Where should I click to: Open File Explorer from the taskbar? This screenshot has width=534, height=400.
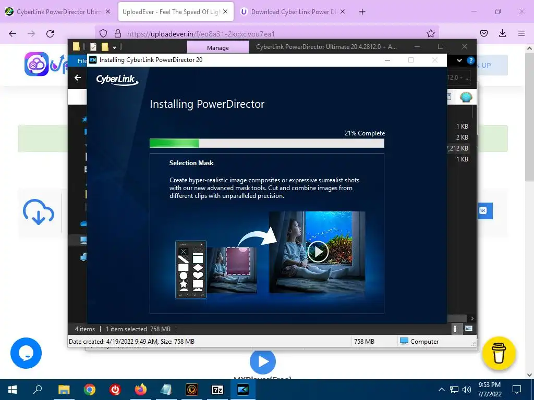point(64,390)
